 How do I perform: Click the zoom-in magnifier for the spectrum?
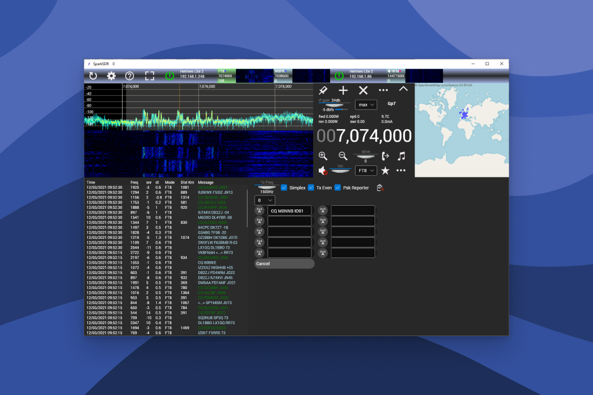322,156
